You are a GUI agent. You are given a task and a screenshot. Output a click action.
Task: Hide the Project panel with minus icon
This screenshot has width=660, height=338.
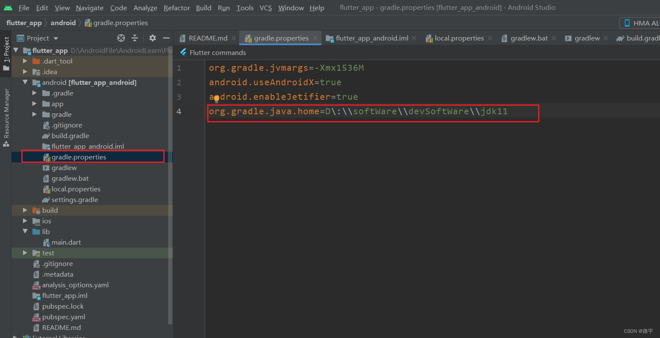tap(166, 38)
